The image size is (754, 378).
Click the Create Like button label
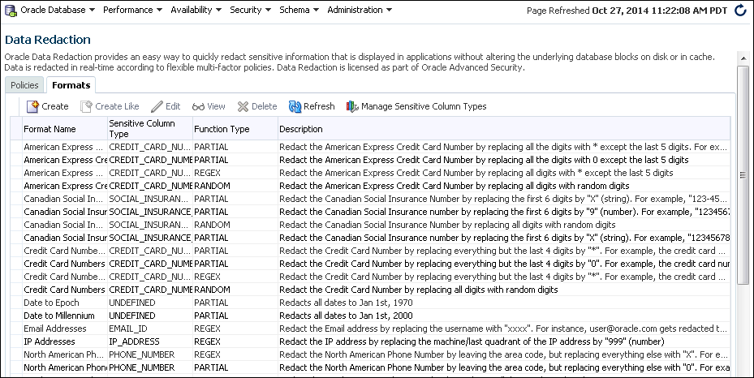[117, 106]
